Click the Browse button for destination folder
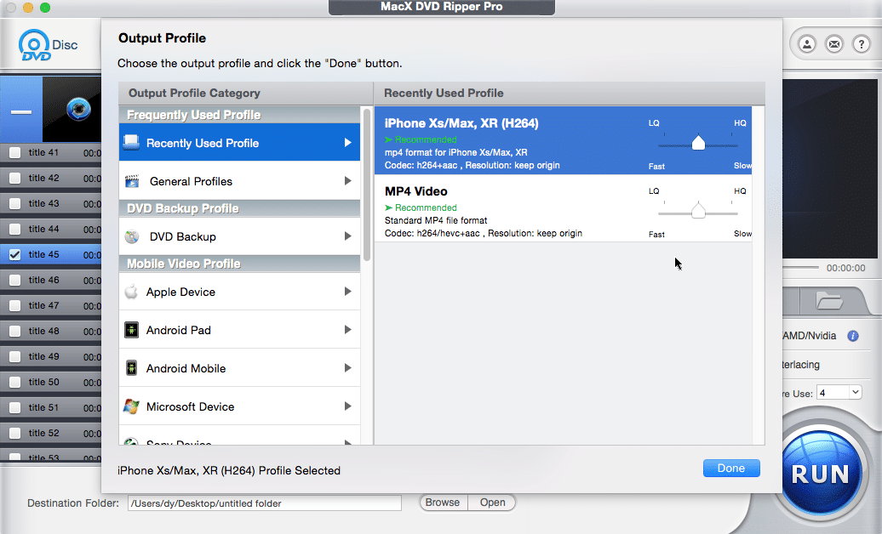 tap(443, 503)
